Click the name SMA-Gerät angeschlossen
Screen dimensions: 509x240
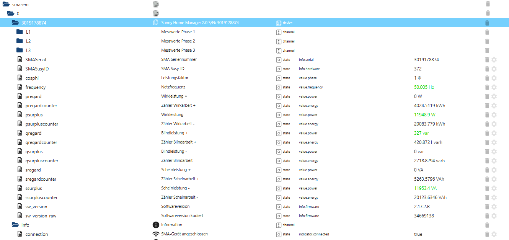184,234
